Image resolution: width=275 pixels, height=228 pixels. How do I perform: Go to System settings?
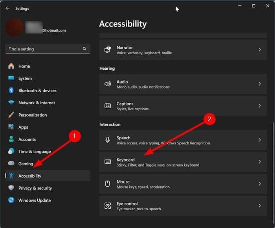(48, 78)
